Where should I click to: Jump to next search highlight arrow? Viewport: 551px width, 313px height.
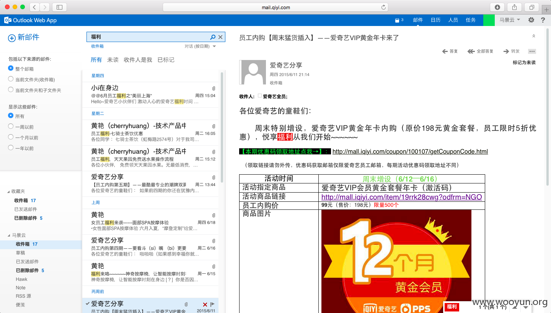click(x=526, y=307)
